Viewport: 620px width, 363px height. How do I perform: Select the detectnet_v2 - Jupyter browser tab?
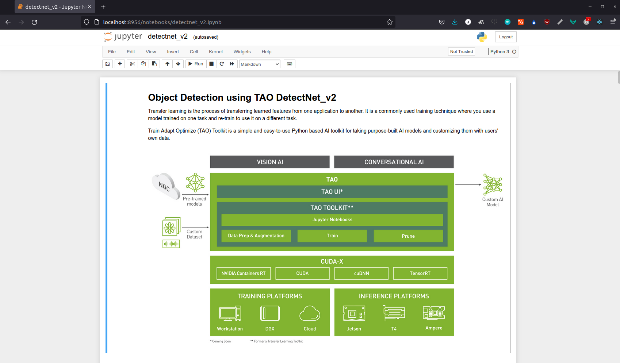pos(55,7)
